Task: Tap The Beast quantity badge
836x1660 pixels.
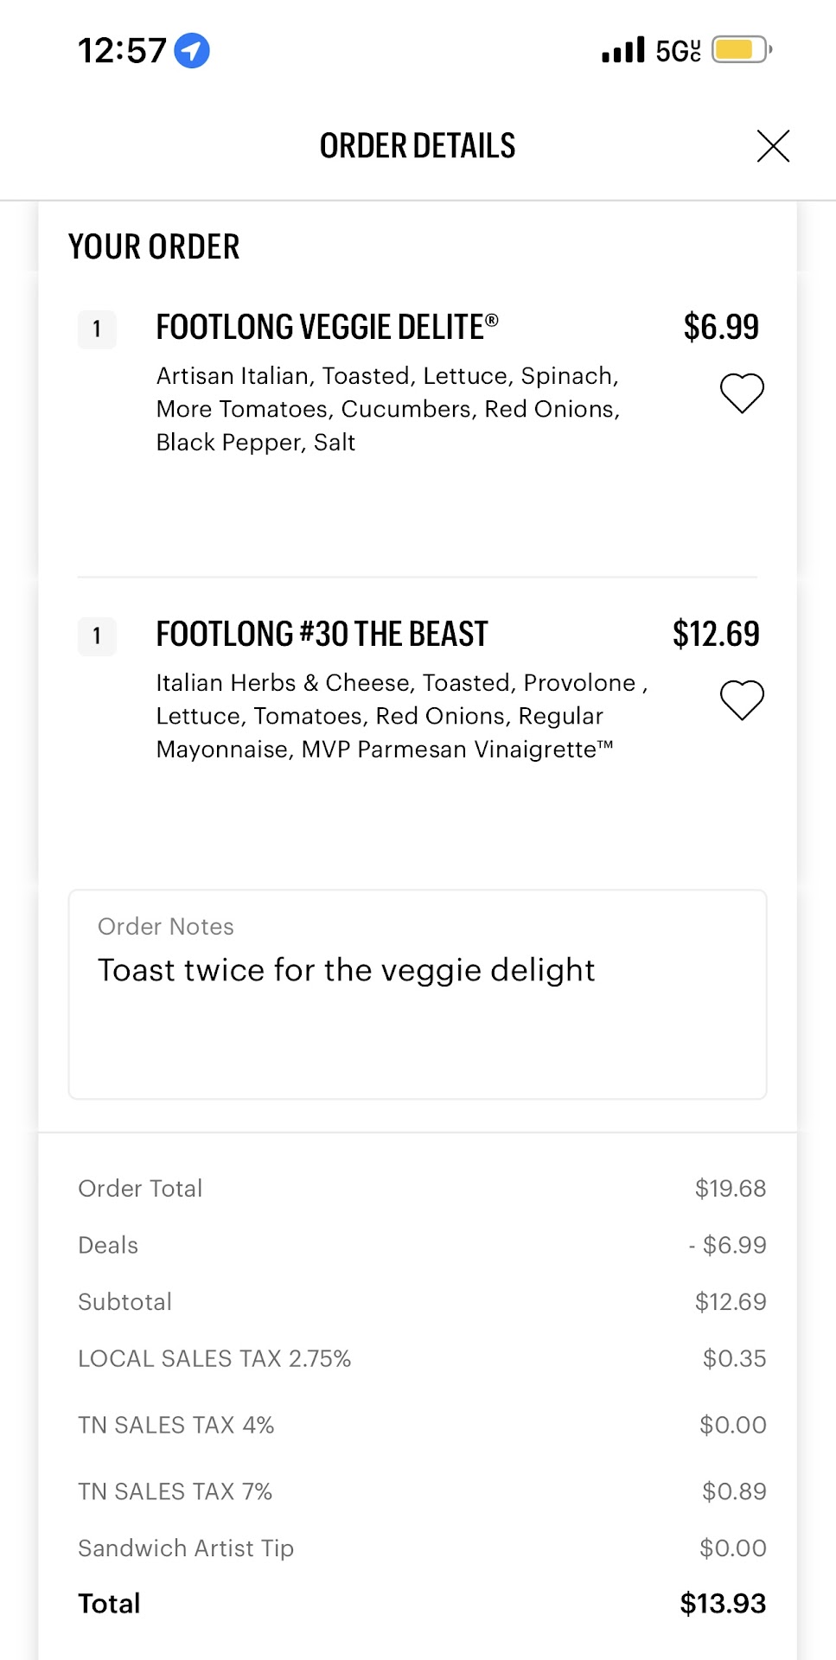Action: point(97,636)
